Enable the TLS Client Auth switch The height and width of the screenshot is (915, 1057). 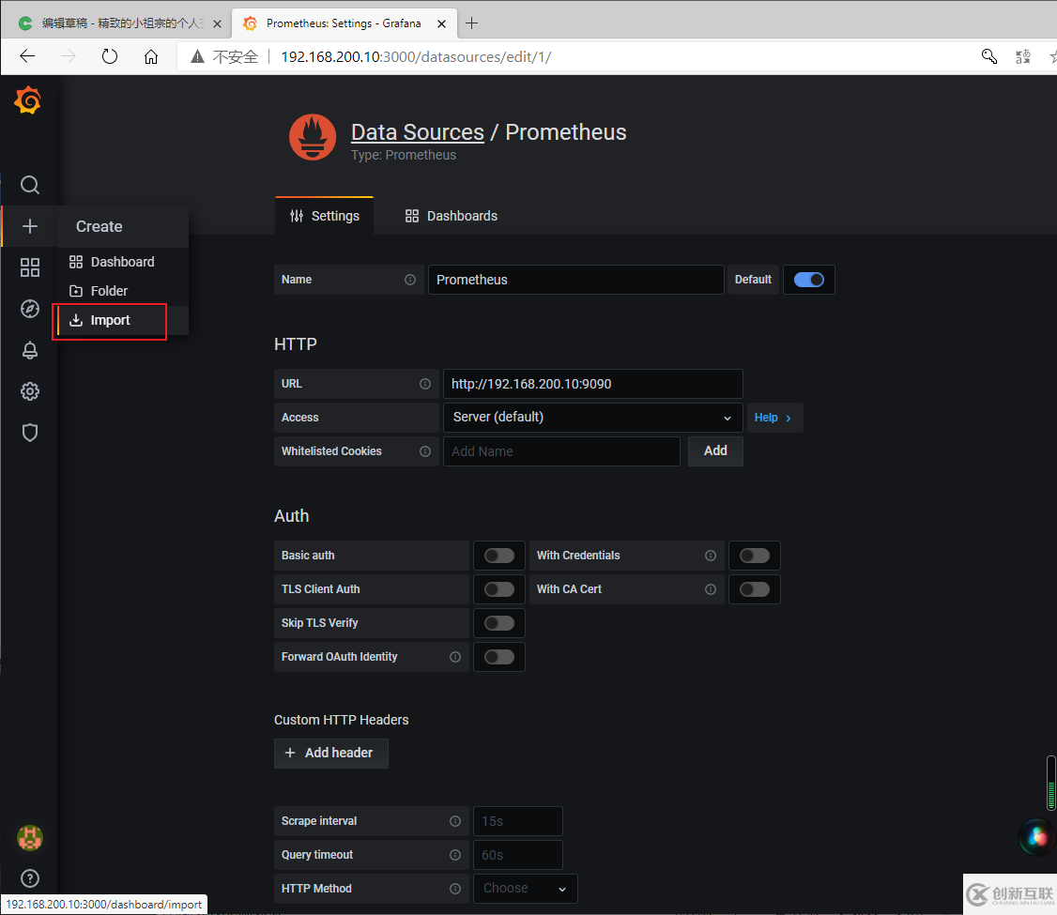pyautogui.click(x=498, y=589)
